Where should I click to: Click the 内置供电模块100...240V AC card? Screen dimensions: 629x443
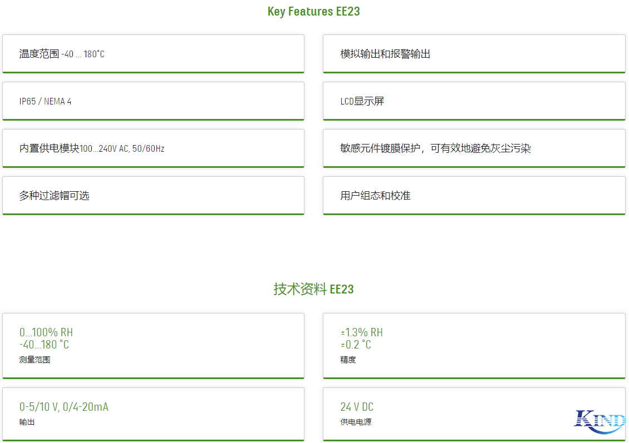coord(154,148)
